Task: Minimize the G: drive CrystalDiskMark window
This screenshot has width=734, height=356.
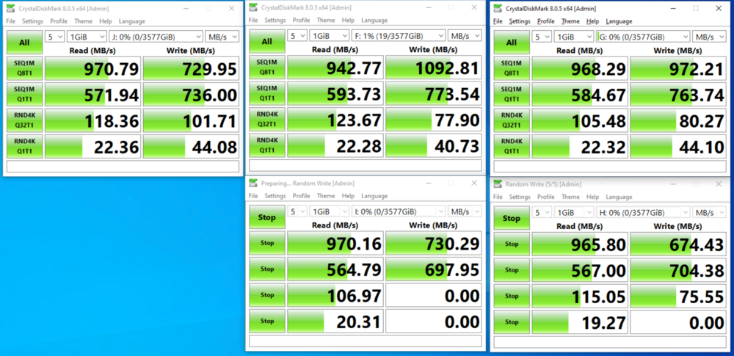Action: [672, 8]
